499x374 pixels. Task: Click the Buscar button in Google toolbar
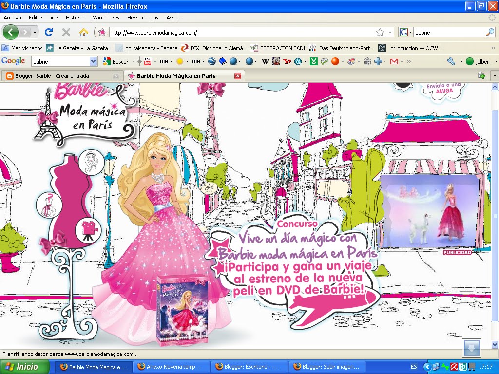(x=116, y=61)
